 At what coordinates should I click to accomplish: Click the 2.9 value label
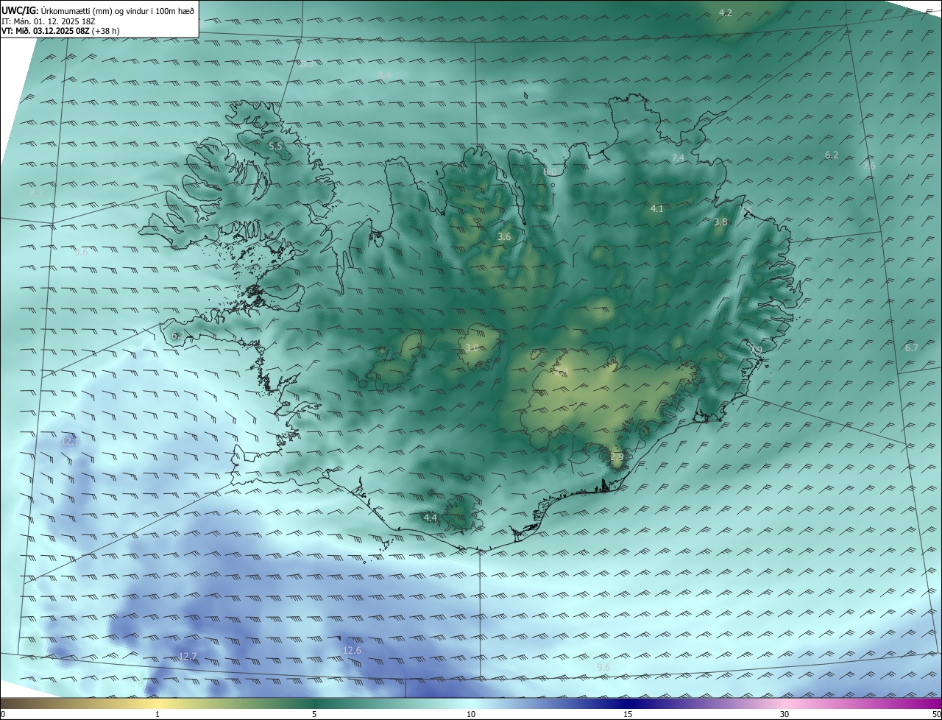[x=617, y=458]
